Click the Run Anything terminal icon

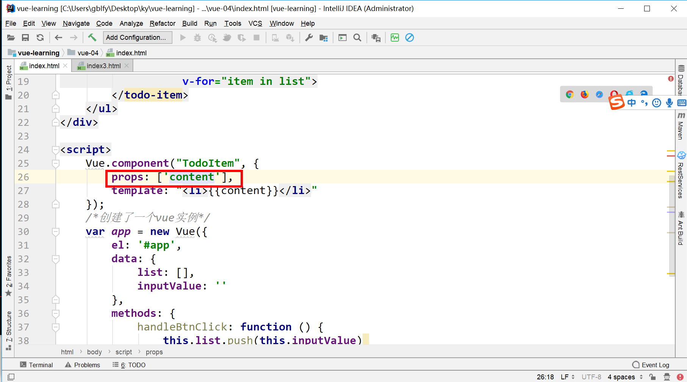[343, 38]
